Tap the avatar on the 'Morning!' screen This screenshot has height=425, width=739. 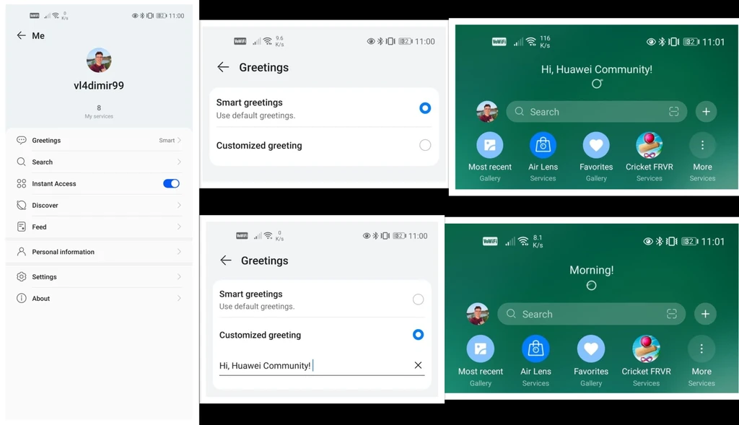point(478,314)
